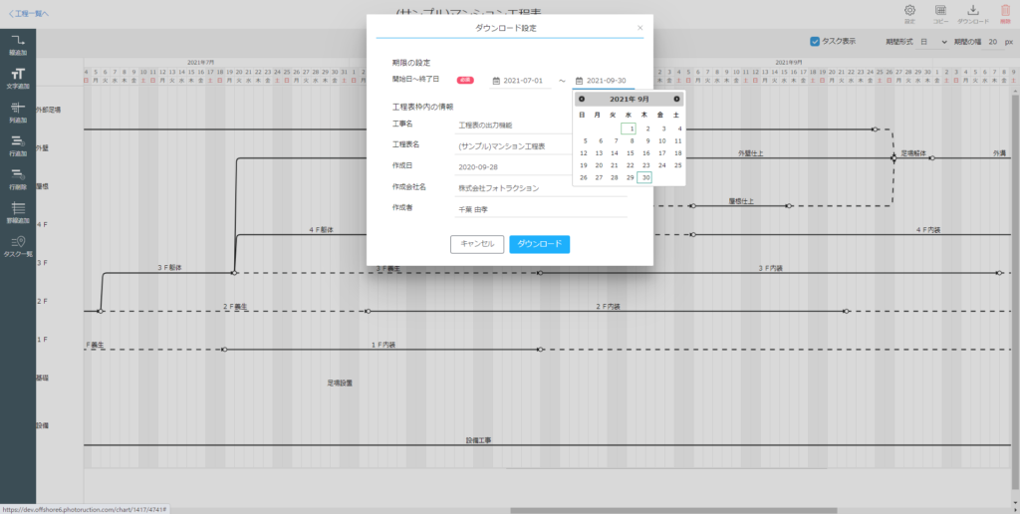
Task: Uncheck the タスク表示 checkbox
Action: pyautogui.click(x=815, y=42)
